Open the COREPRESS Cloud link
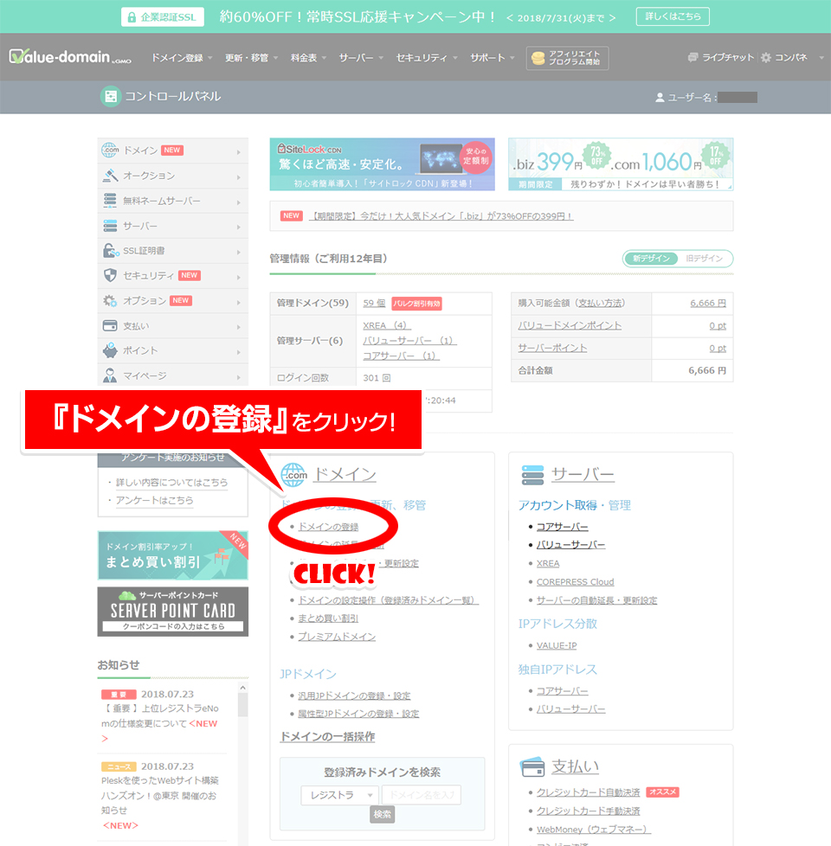 (575, 581)
